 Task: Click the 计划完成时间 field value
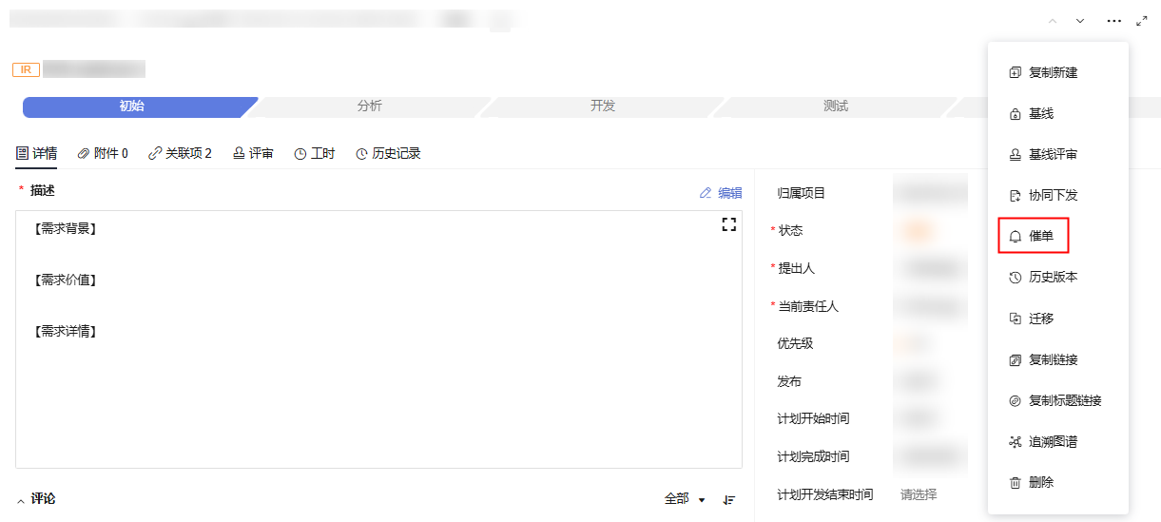[930, 457]
